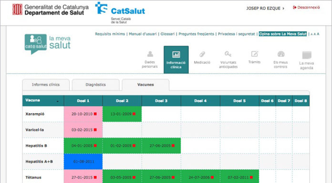Click the Desconnexió logout link
332x183 pixels.
tap(306, 8)
